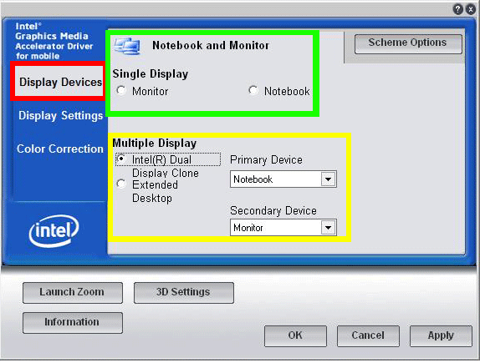The image size is (480, 363).
Task: Open the Secondary Device dropdown
Action: tap(283, 228)
